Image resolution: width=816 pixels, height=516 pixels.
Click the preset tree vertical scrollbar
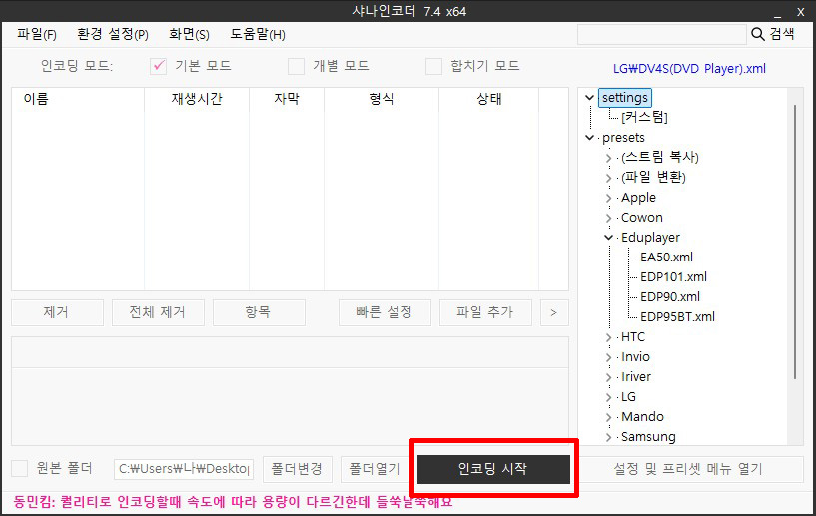795,242
